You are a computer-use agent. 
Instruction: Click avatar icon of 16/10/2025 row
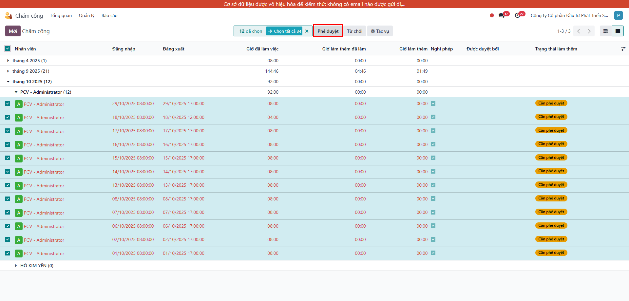tap(19, 145)
